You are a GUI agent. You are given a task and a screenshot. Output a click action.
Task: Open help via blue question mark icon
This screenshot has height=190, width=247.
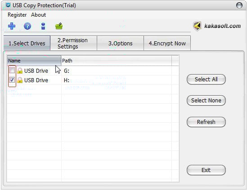27,26
